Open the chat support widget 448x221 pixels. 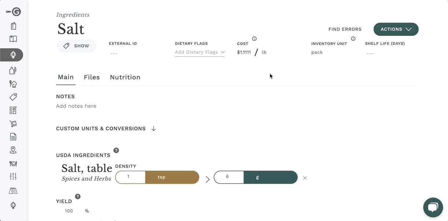433,207
